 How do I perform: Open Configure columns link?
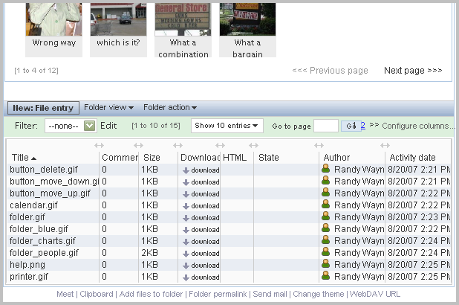pos(418,126)
